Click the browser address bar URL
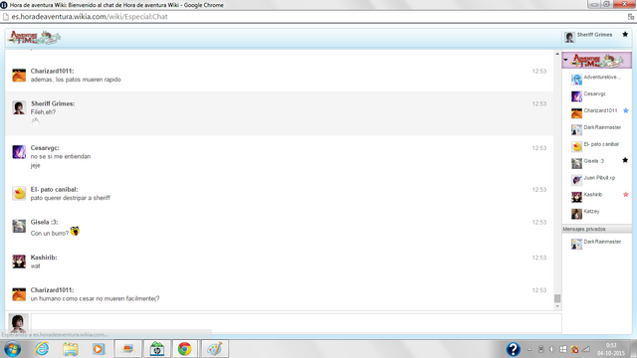The height and width of the screenshot is (358, 637). tap(90, 17)
